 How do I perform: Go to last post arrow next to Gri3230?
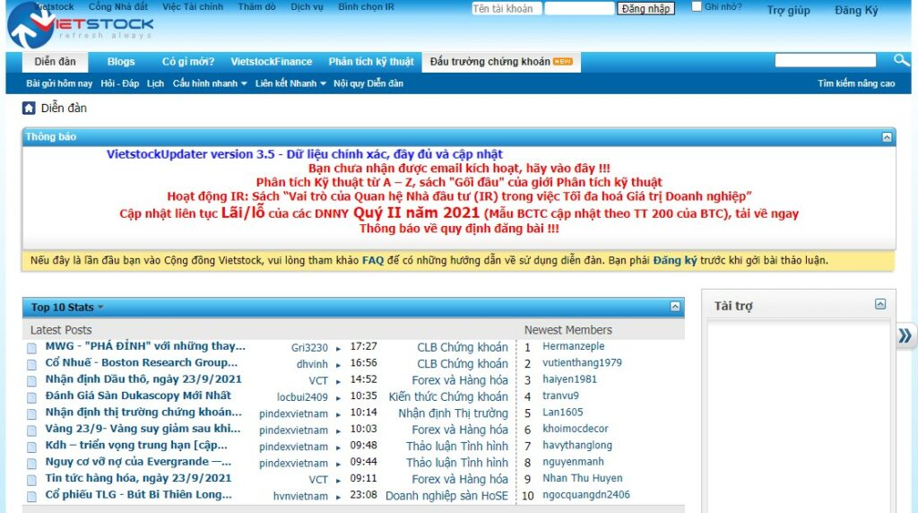[338, 349]
